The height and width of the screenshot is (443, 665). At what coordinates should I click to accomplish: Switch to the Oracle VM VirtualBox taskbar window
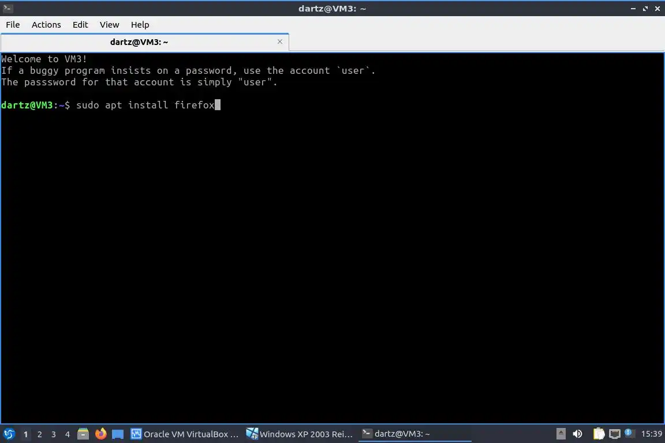[x=185, y=434]
